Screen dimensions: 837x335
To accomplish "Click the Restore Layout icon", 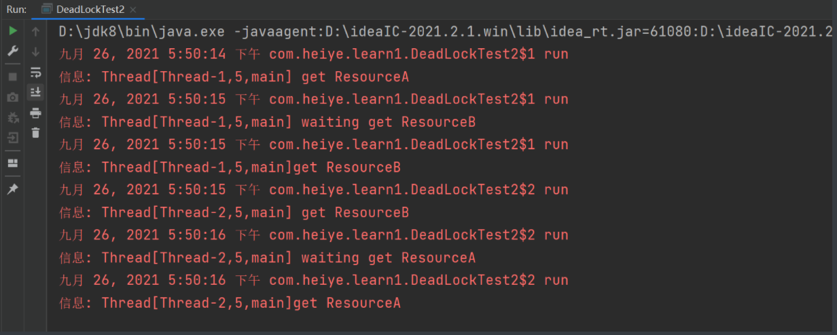I will pos(13,163).
